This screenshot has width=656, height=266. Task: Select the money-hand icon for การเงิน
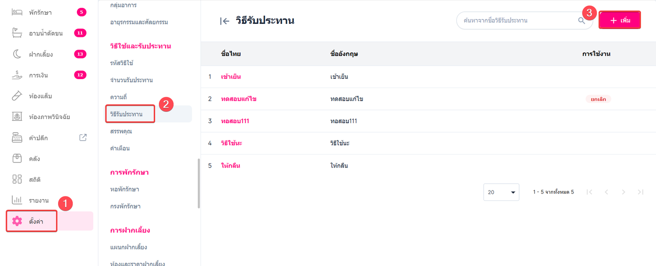[x=17, y=75]
